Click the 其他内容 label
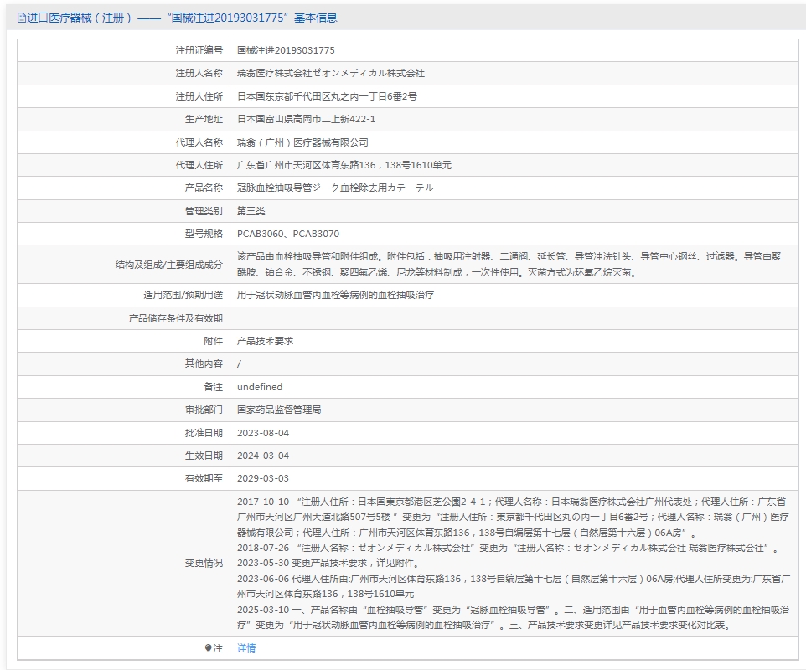Viewport: 806px width, 670px height. (204, 363)
